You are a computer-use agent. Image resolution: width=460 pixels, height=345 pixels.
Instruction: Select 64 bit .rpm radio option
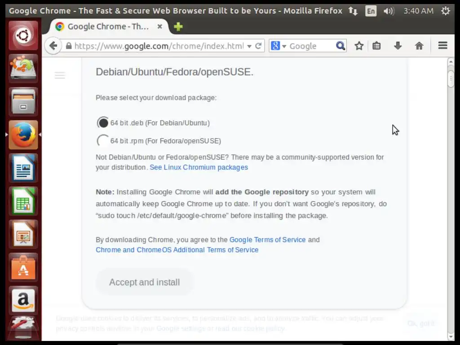tap(103, 141)
